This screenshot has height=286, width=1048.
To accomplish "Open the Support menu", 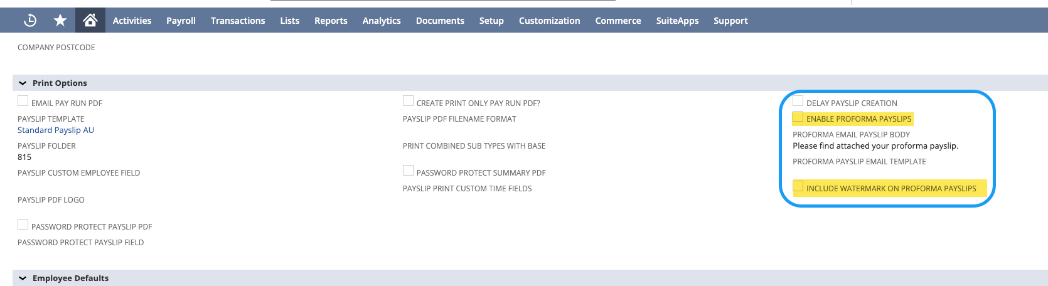I will [x=730, y=21].
